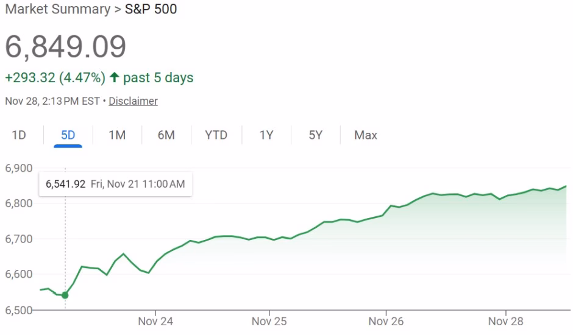Open the Max chart range
This screenshot has height=335, width=573.
(366, 135)
